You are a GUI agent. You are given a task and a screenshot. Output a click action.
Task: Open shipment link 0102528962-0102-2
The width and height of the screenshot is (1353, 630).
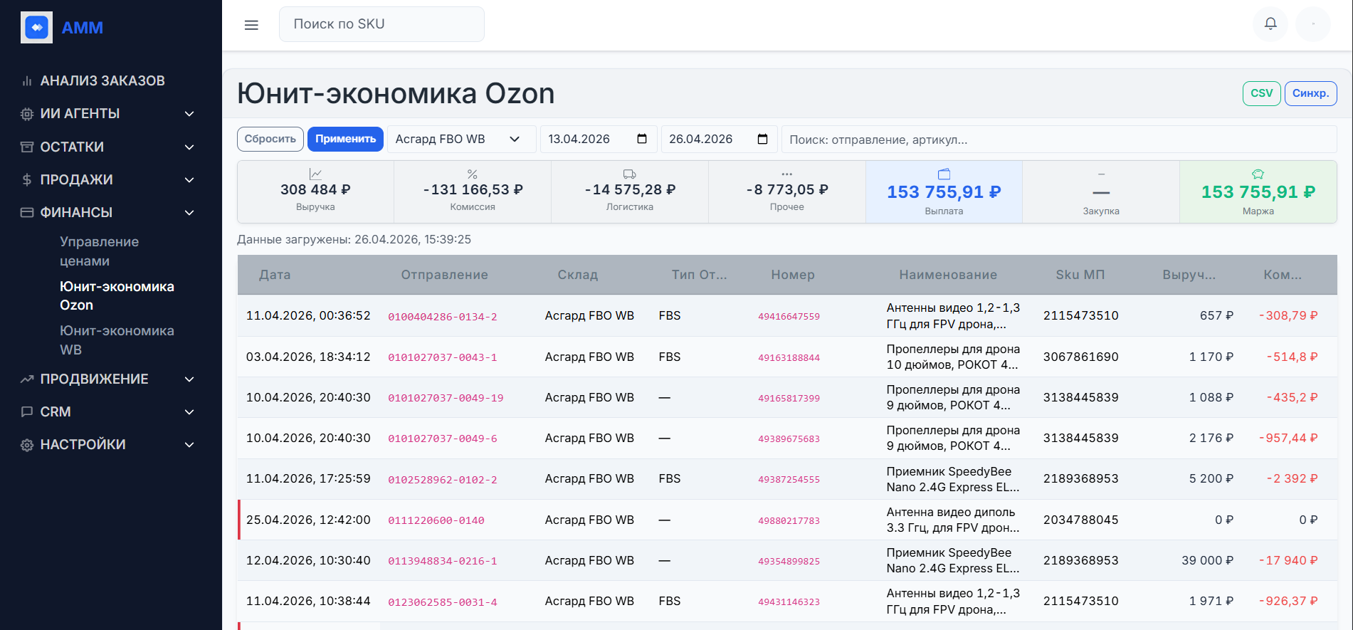(443, 480)
